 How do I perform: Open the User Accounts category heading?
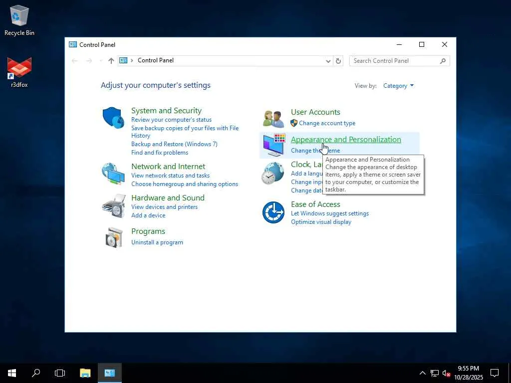point(315,112)
